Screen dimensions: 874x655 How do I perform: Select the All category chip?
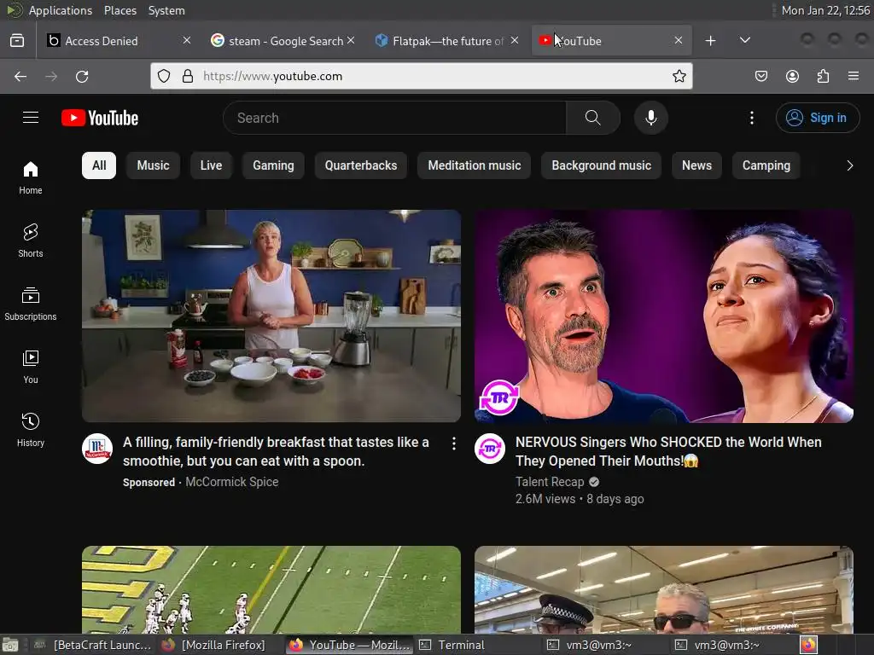pyautogui.click(x=99, y=165)
